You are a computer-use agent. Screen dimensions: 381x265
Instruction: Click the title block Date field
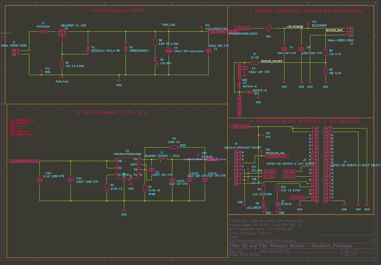(274, 251)
